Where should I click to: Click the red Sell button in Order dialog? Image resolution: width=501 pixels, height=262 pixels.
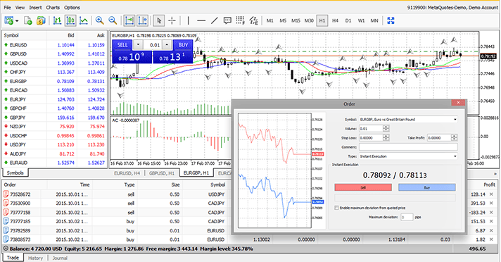363,187
